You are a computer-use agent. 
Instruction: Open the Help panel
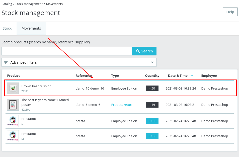click(230, 12)
